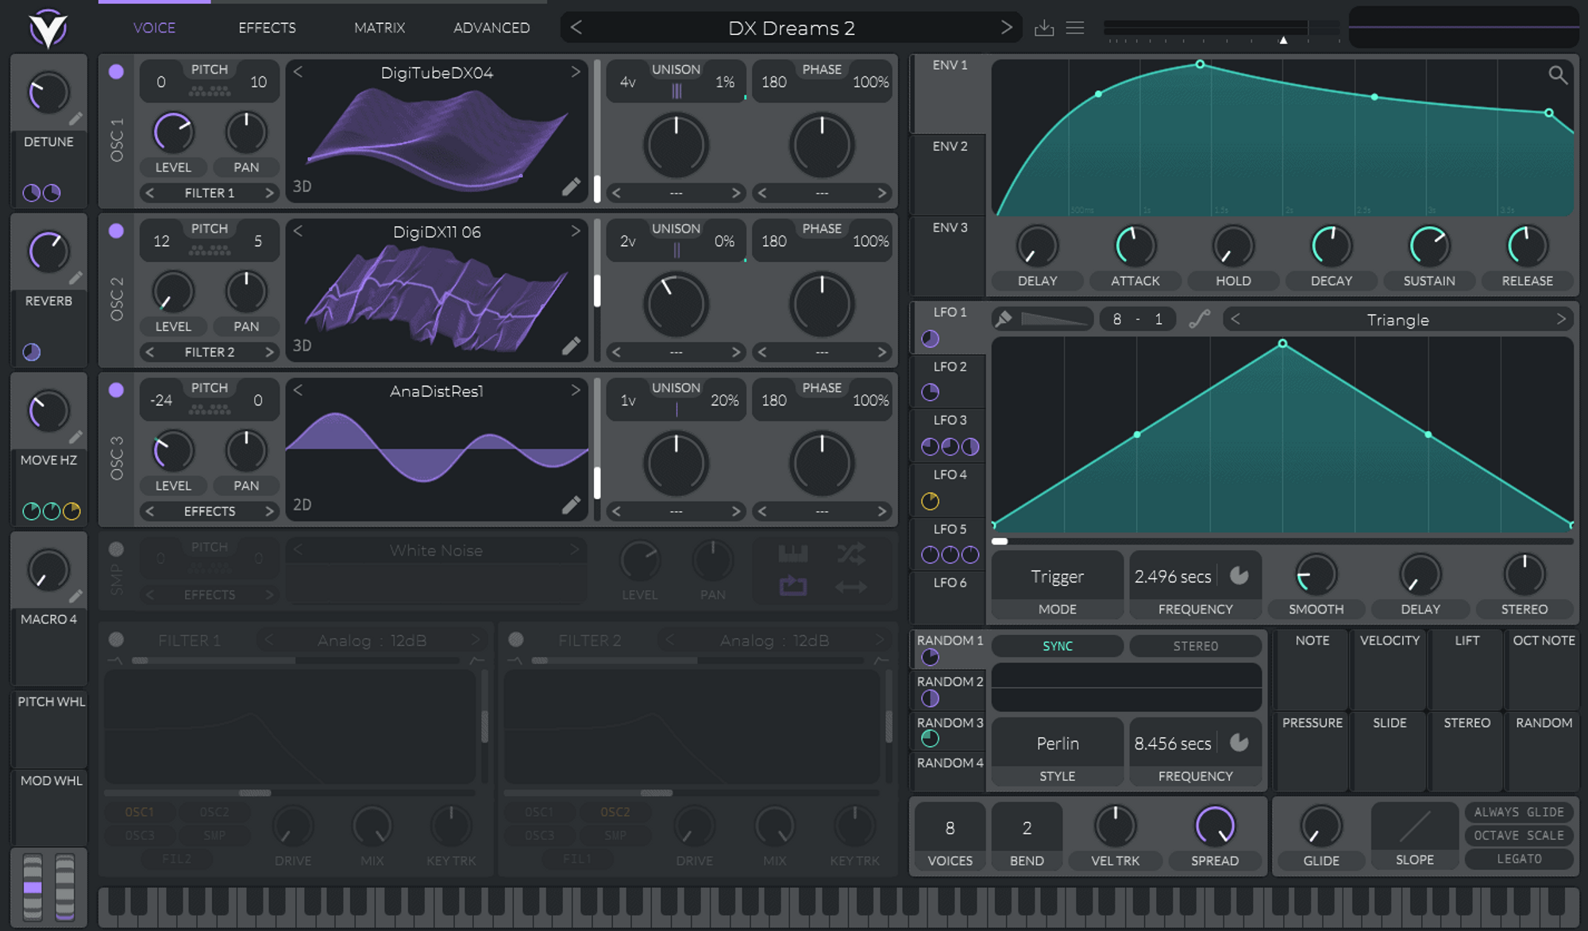
Task: Click the LFO 1 paintbrush icon
Action: pyautogui.click(x=1004, y=319)
